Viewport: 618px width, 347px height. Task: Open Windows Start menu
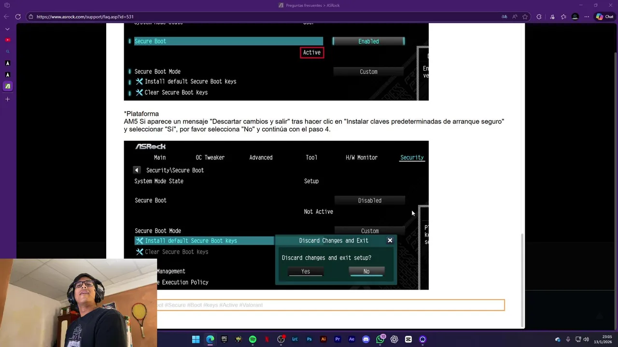coord(196,339)
